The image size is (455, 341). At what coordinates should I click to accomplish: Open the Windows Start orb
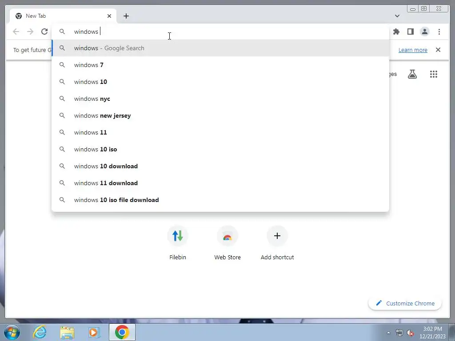click(x=12, y=332)
